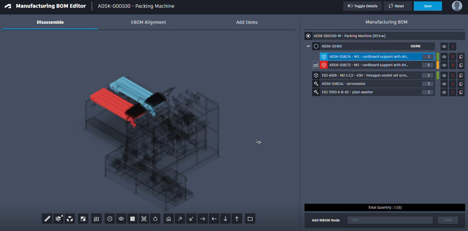Click the orange status bar of ADSK-018172
468x231 pixels.
coord(438,65)
